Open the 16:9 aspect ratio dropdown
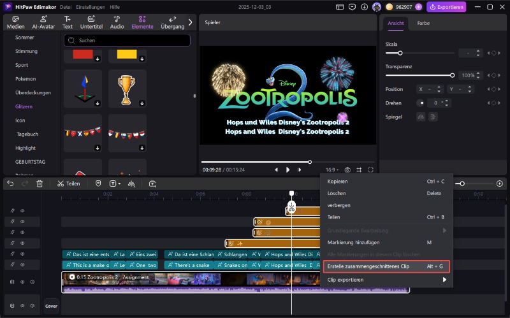This screenshot has height=318, width=510. [x=331, y=170]
